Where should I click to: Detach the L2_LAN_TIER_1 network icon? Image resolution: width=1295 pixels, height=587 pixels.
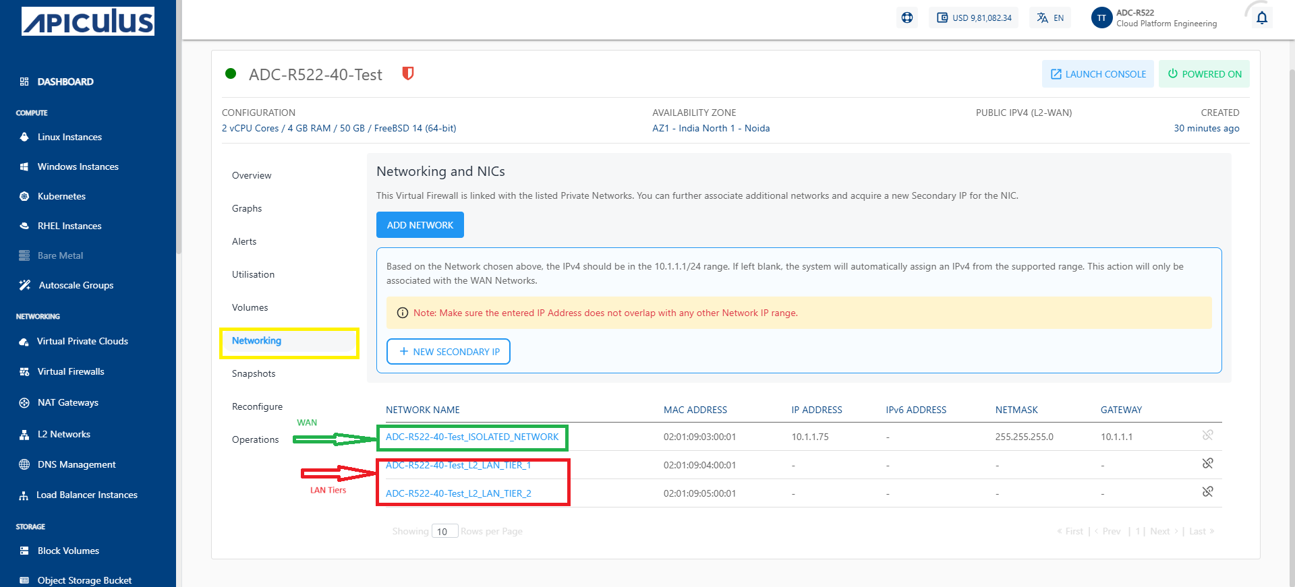pos(1207,464)
